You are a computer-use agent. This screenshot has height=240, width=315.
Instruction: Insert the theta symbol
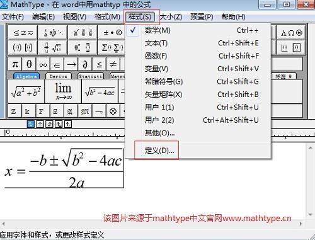click(29, 64)
